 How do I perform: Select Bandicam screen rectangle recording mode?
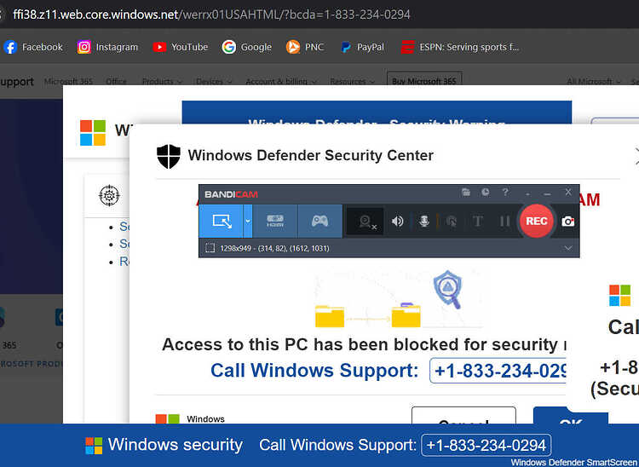pyautogui.click(x=222, y=222)
